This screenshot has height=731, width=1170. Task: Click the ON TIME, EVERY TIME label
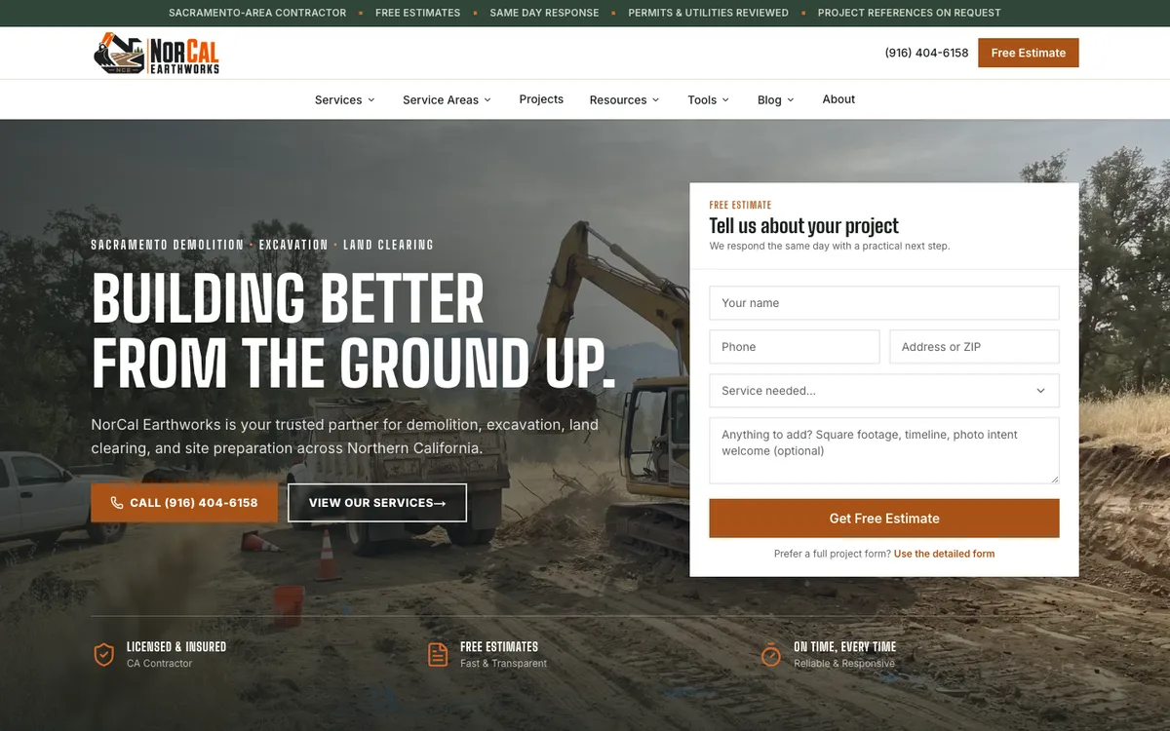[844, 647]
